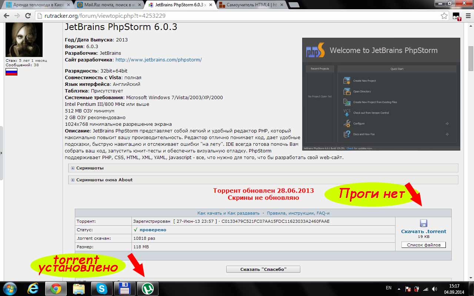This screenshot has height=296, width=474.
Task: Open the extension icon with red 7 badge
Action: [456, 16]
